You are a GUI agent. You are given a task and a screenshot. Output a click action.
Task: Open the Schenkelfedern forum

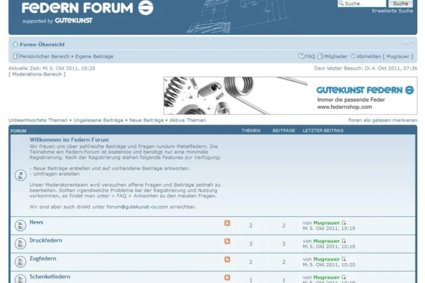tap(50, 276)
